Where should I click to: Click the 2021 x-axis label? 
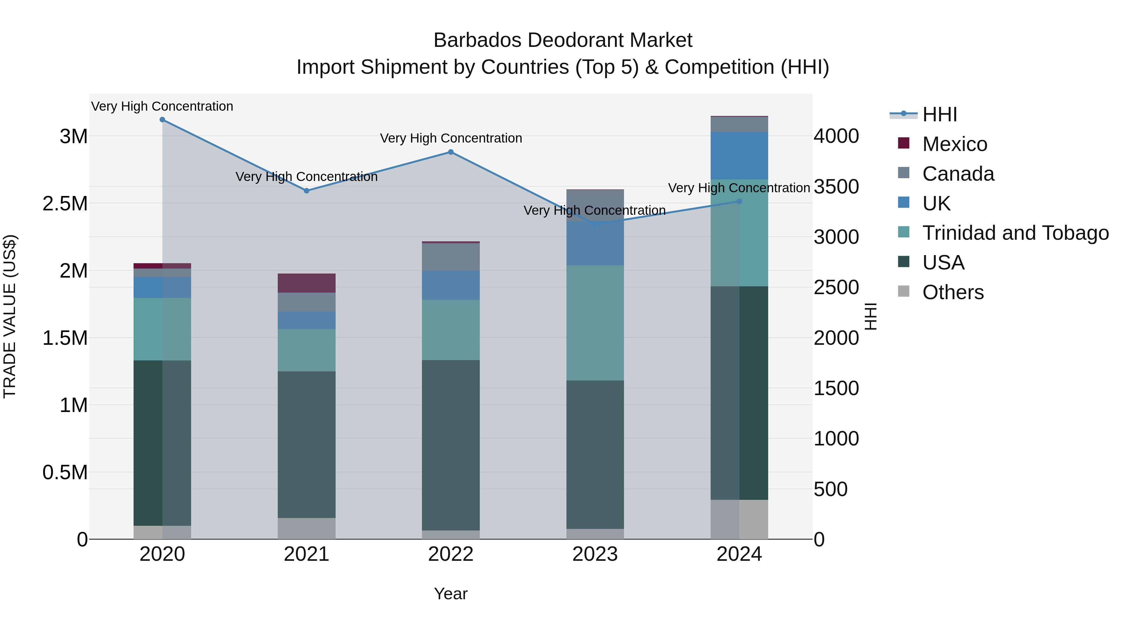click(307, 554)
